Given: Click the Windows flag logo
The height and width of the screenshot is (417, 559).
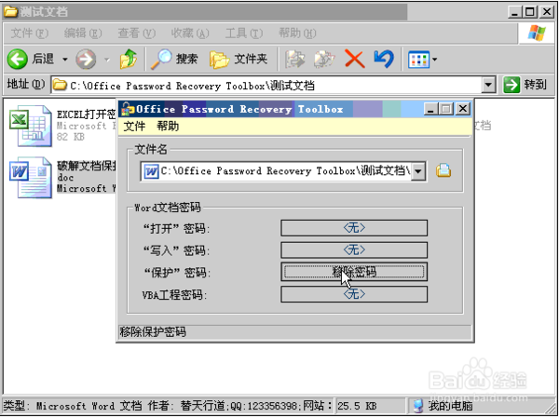Looking at the screenshot, I should pos(538,34).
